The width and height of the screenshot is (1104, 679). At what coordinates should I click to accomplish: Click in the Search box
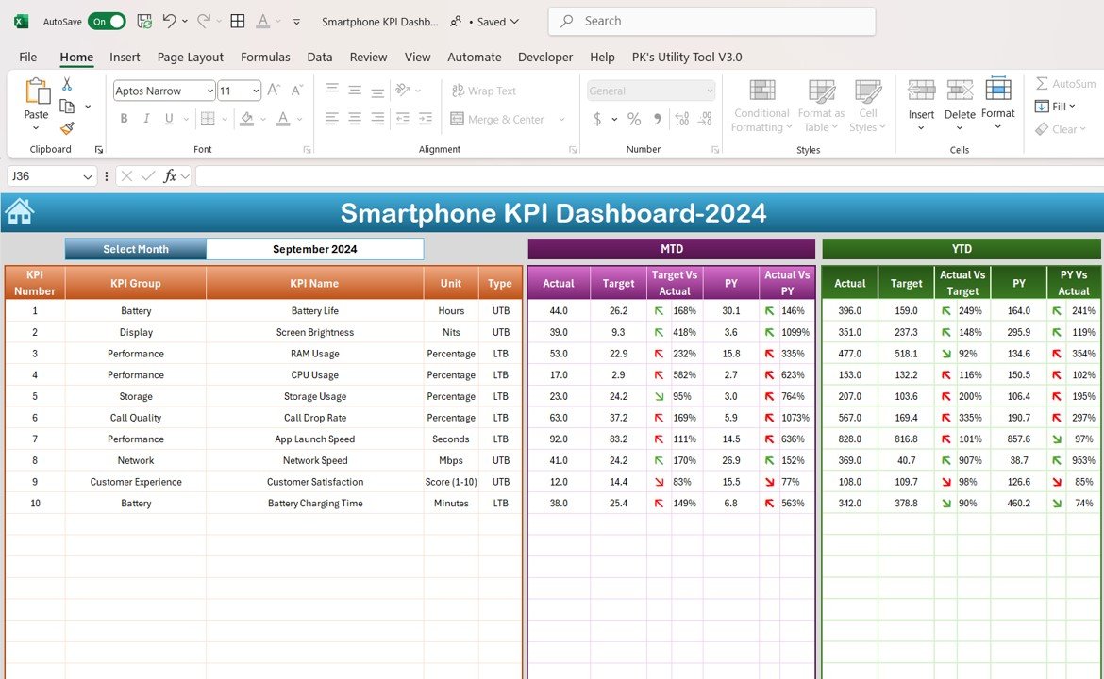click(711, 21)
